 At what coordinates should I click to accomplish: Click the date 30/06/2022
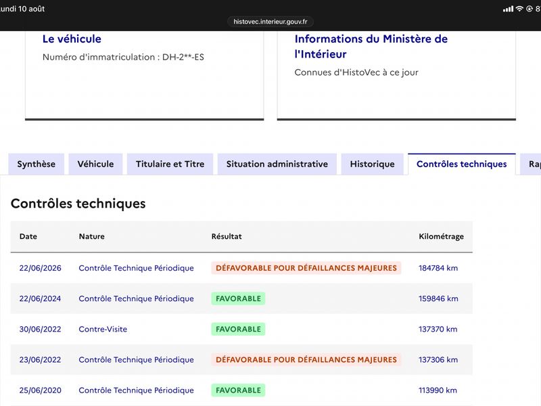tap(40, 330)
